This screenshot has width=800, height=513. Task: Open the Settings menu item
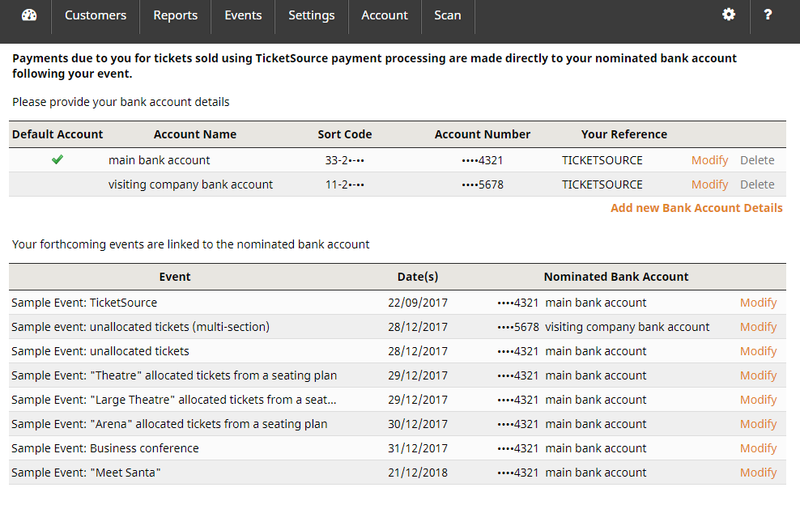312,15
